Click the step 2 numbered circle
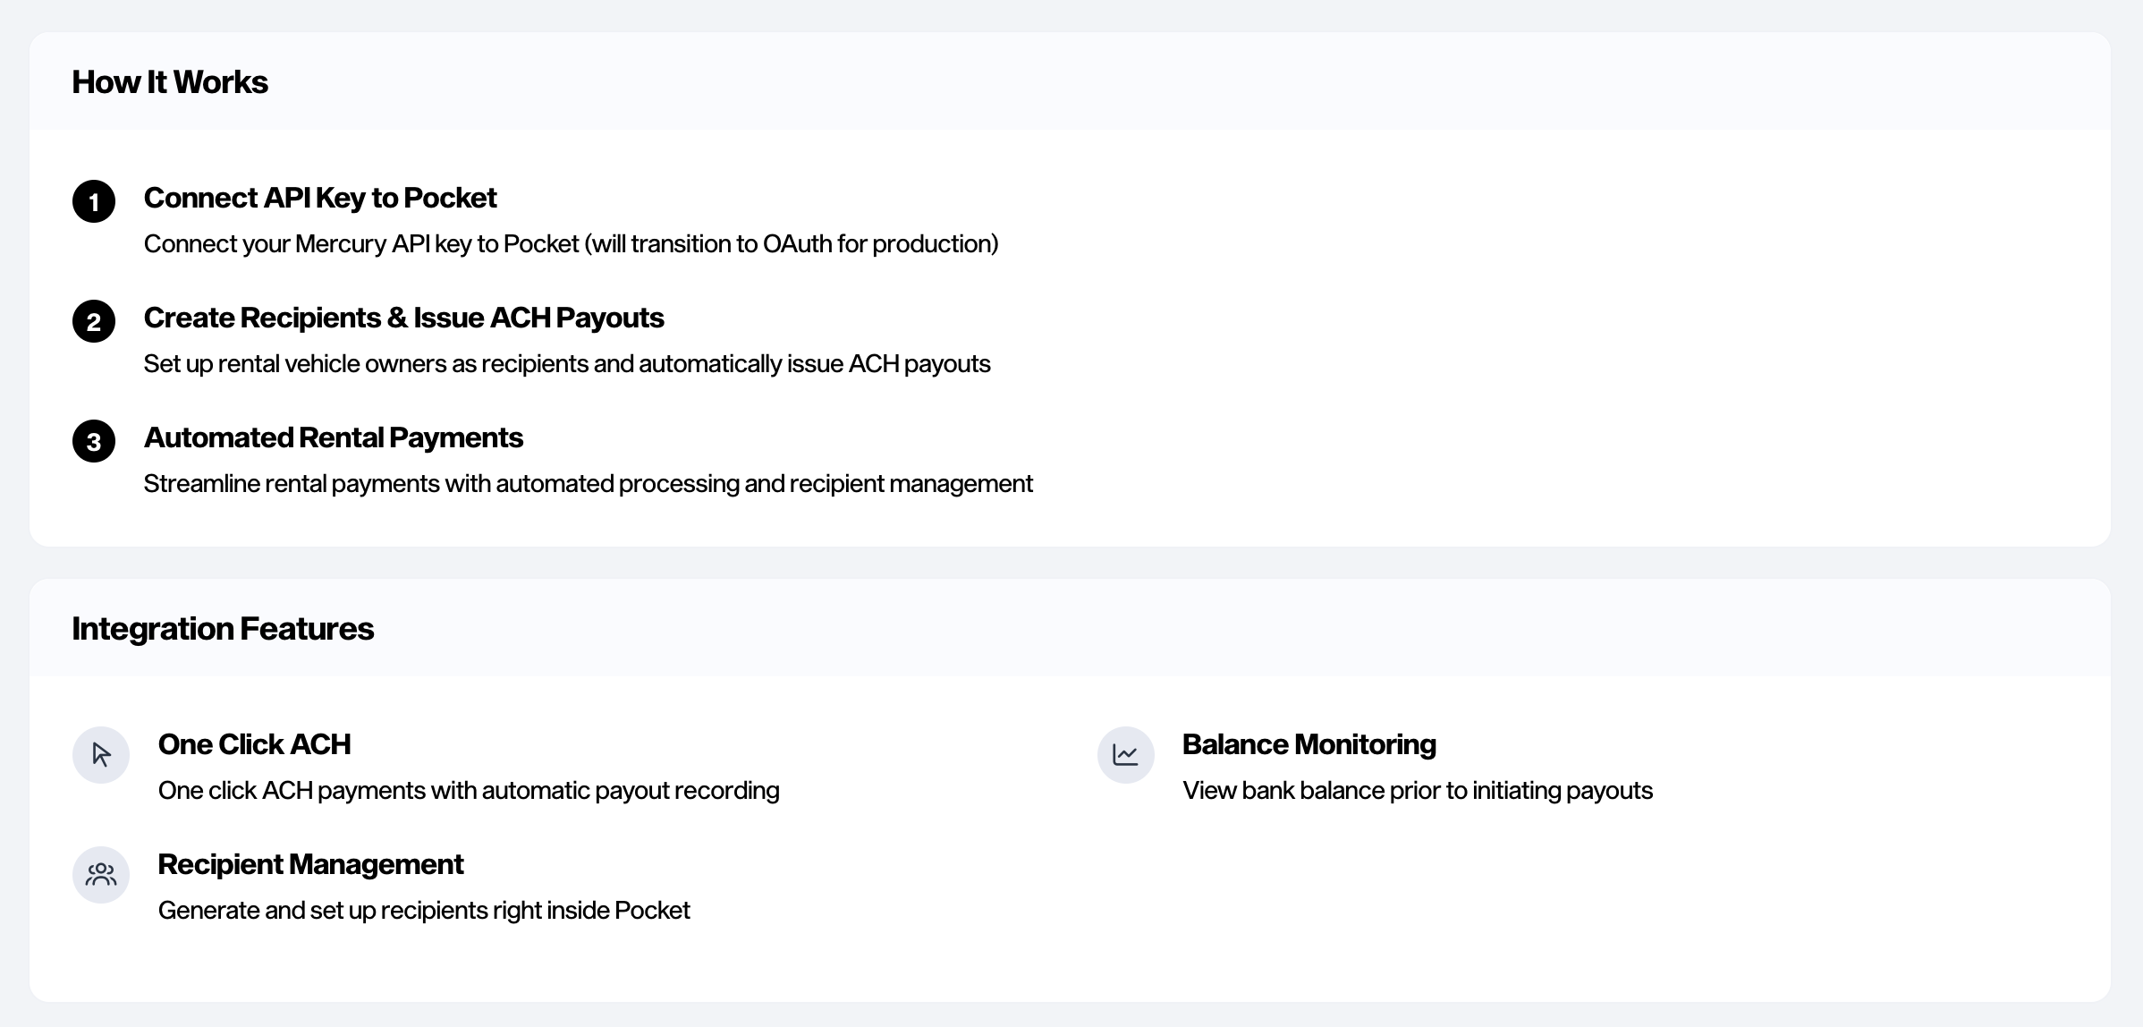This screenshot has width=2143, height=1027. point(94,321)
